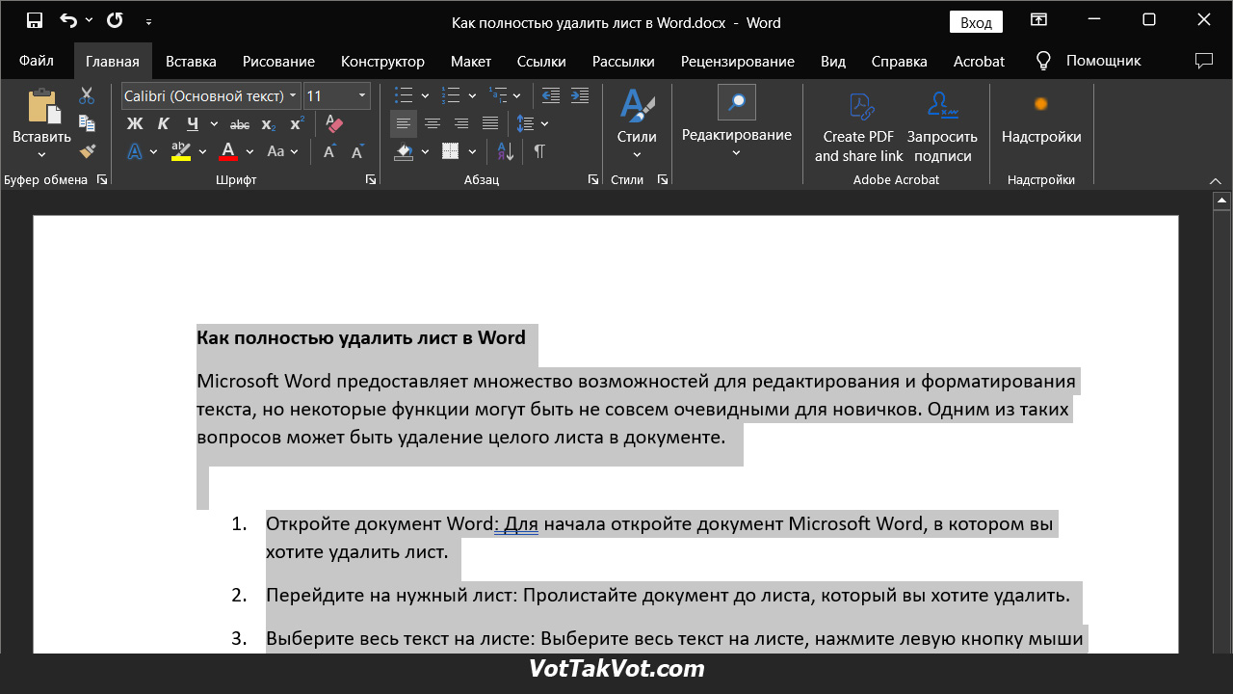Collapse the ribbon with the chevron
Screen dimensions: 1233x694
(1215, 180)
